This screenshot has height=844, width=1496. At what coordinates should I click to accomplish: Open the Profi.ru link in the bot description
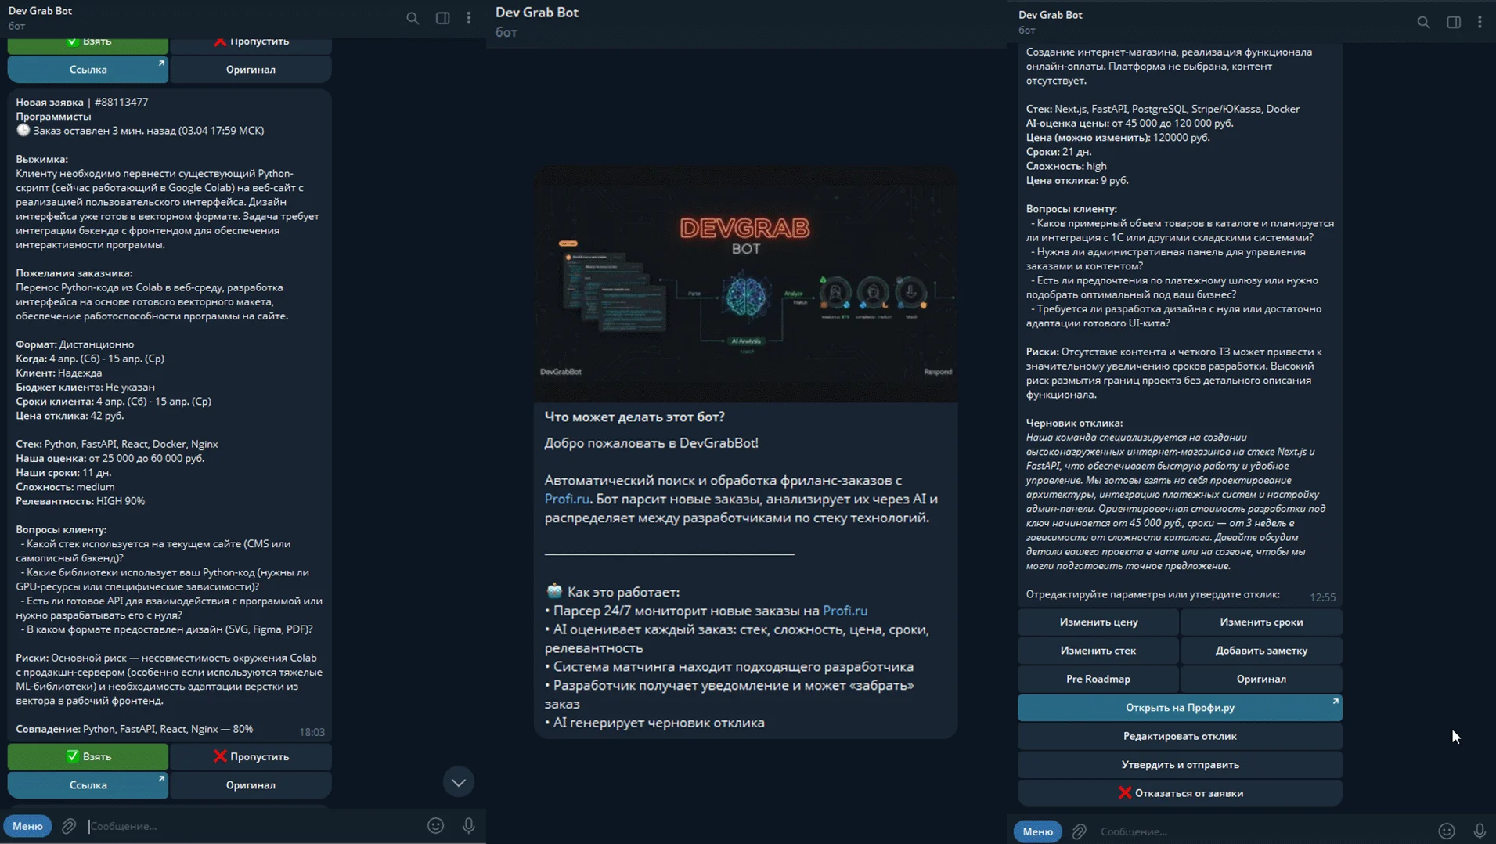(x=569, y=499)
